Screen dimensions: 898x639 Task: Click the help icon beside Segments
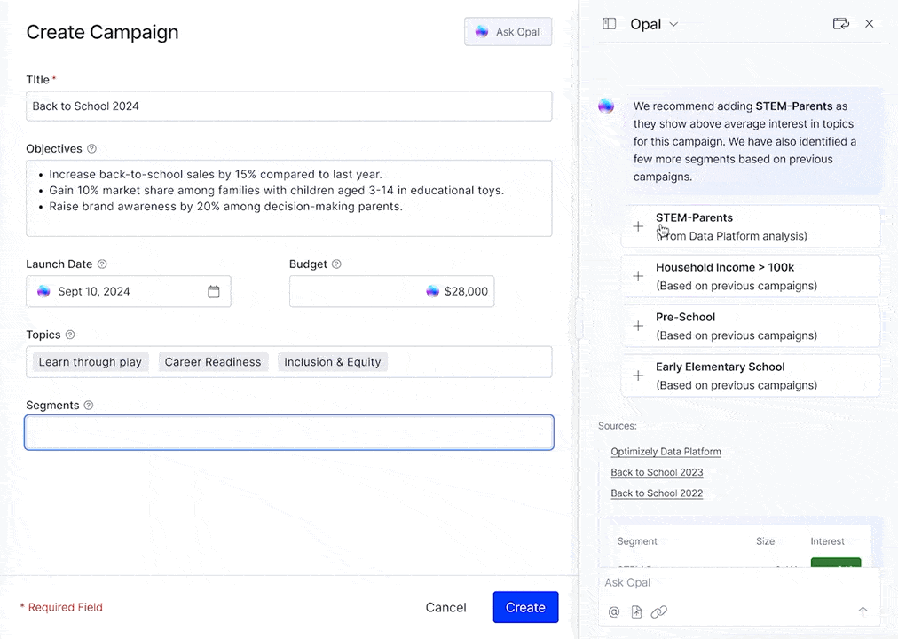pos(89,406)
